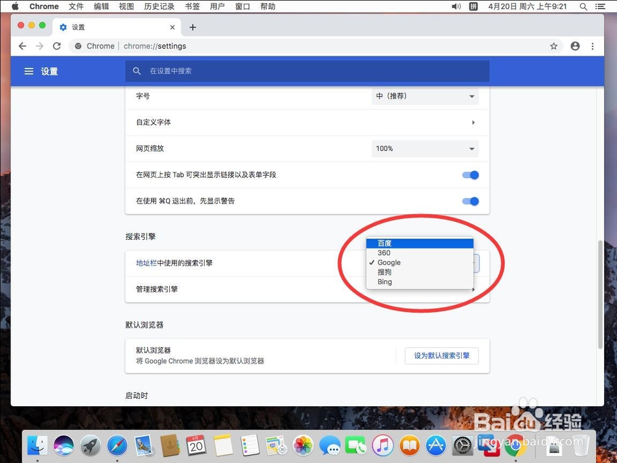The image size is (617, 463).
Task: Open Photos from the dock
Action: [x=303, y=445]
